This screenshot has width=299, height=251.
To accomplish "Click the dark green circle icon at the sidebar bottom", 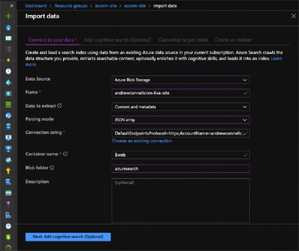I will [8, 248].
